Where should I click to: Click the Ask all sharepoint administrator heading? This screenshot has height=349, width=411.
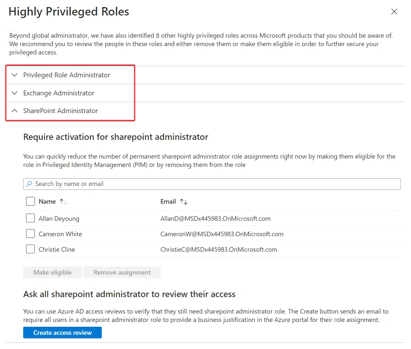coord(129,294)
